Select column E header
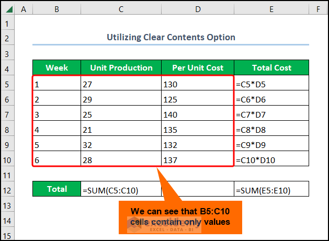Screen dimensions: 329x241 pyautogui.click(x=271, y=9)
